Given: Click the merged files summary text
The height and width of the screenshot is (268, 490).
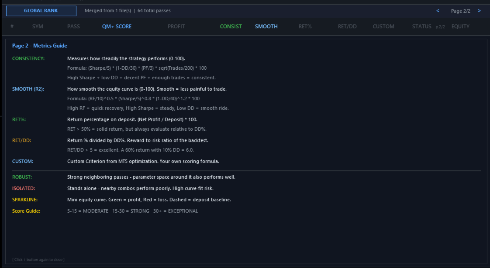Looking at the screenshot, I should point(128,10).
